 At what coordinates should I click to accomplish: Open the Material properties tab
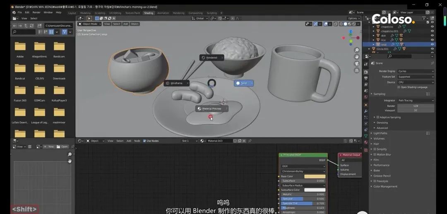click(366, 142)
